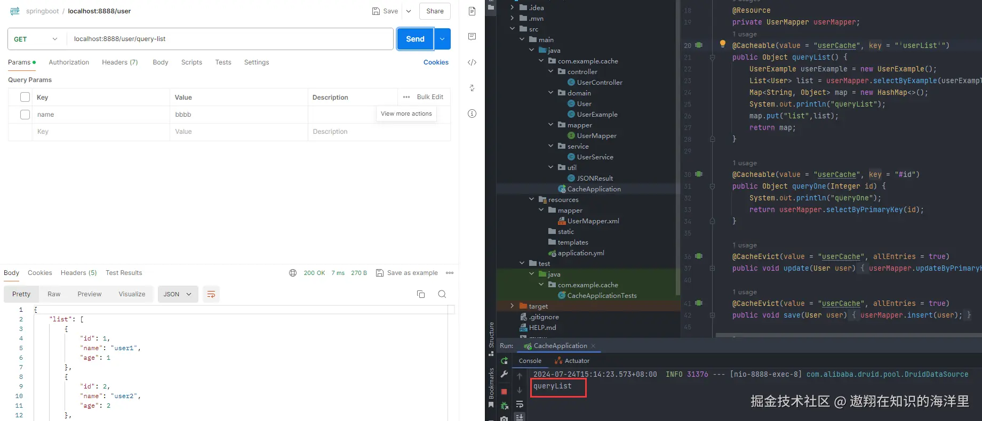Click Bulk Edit in params table
Image resolution: width=982 pixels, height=421 pixels.
tap(430, 97)
